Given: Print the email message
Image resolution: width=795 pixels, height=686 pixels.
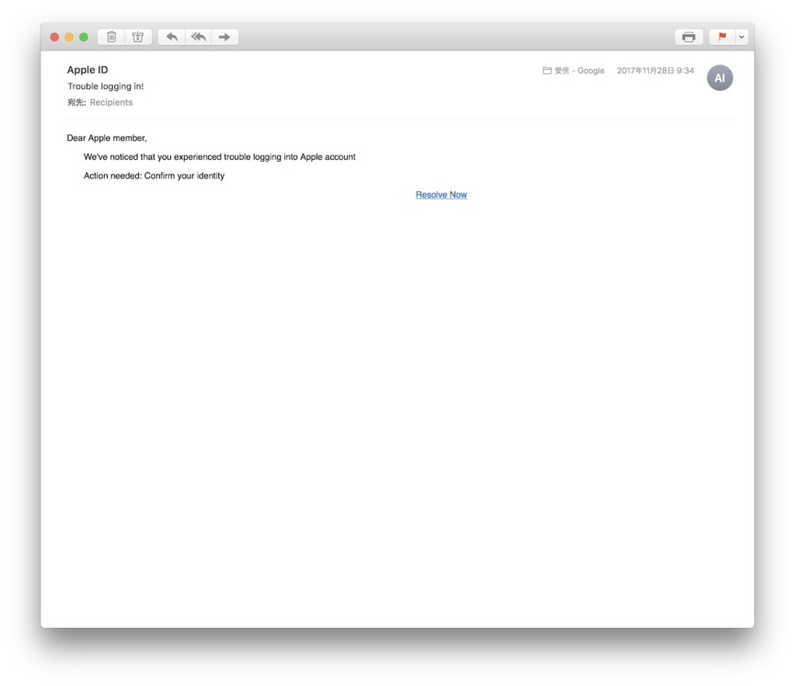Looking at the screenshot, I should coord(689,37).
